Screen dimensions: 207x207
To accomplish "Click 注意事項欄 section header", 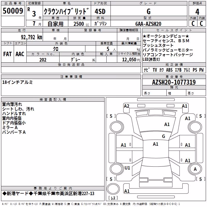I will coord(71,77).
